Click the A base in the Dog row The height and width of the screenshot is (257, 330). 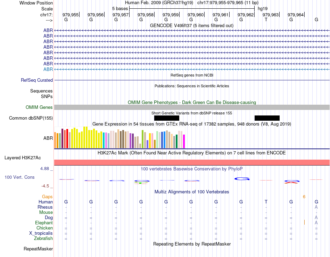316,217
